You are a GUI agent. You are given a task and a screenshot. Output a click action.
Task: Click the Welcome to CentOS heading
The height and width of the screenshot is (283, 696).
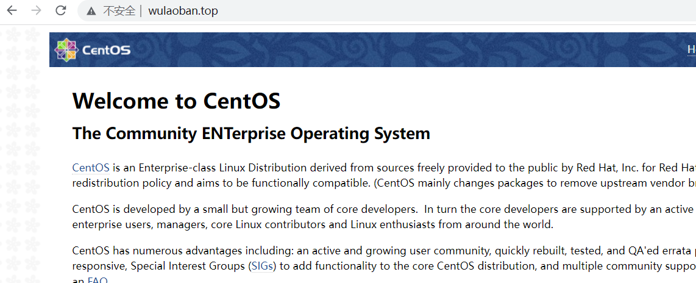[x=176, y=101]
